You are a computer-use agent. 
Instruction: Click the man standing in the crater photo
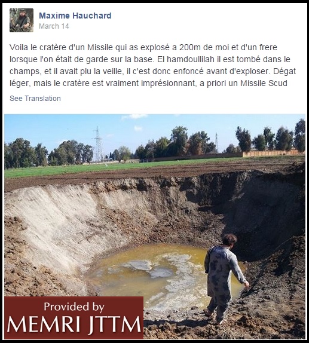pos(225,278)
